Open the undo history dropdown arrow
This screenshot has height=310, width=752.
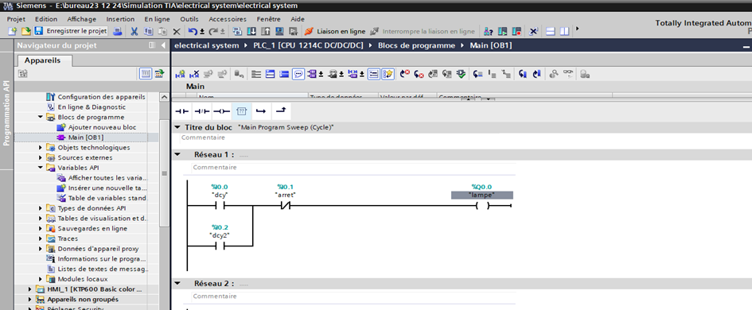[x=202, y=32]
